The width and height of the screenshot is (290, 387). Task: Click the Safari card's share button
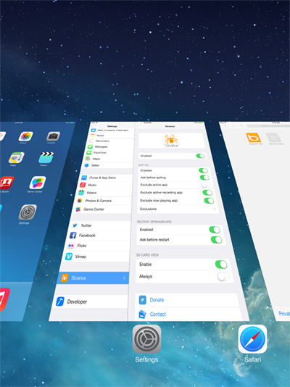(241, 126)
